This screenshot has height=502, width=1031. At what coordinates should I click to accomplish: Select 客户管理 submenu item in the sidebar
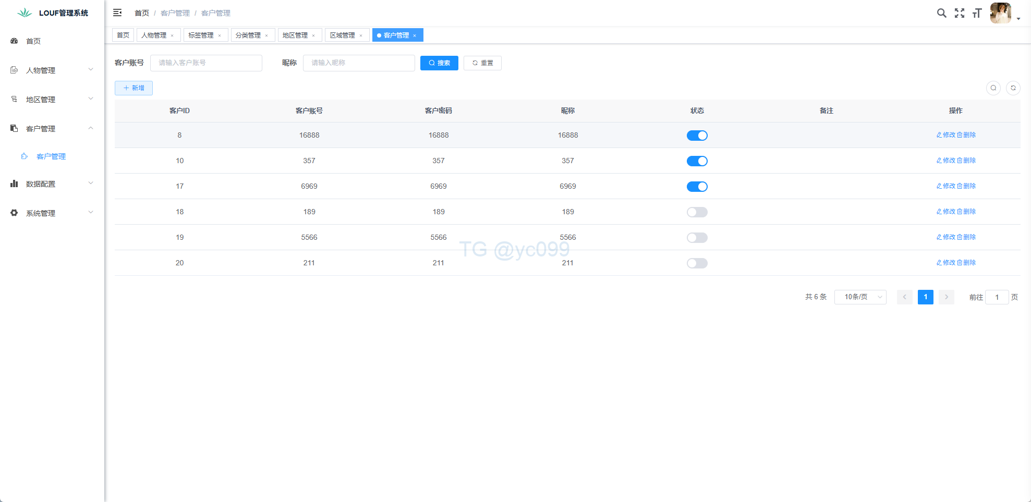51,156
